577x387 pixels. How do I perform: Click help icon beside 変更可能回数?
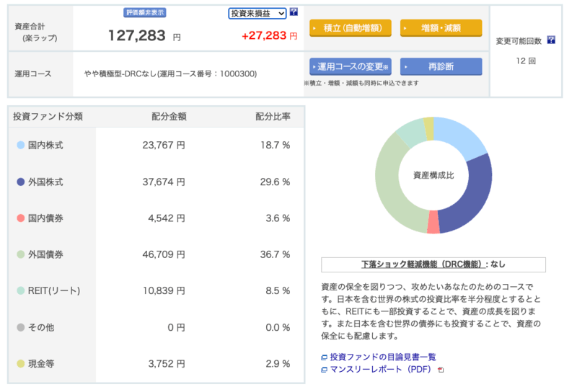click(551, 40)
